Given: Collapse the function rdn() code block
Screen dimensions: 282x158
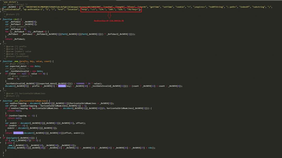Looking at the screenshot, I should tap(2, 19).
